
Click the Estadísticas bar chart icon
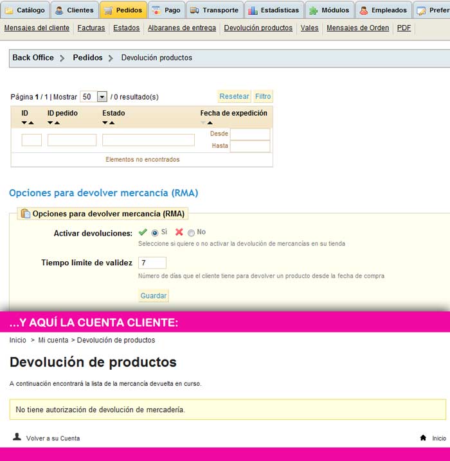(x=253, y=10)
